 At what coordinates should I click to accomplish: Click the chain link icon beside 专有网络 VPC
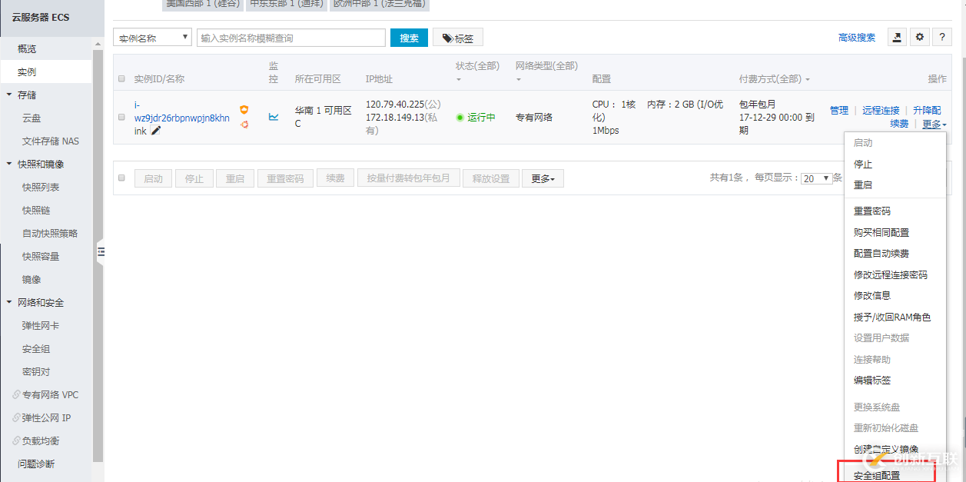16,395
